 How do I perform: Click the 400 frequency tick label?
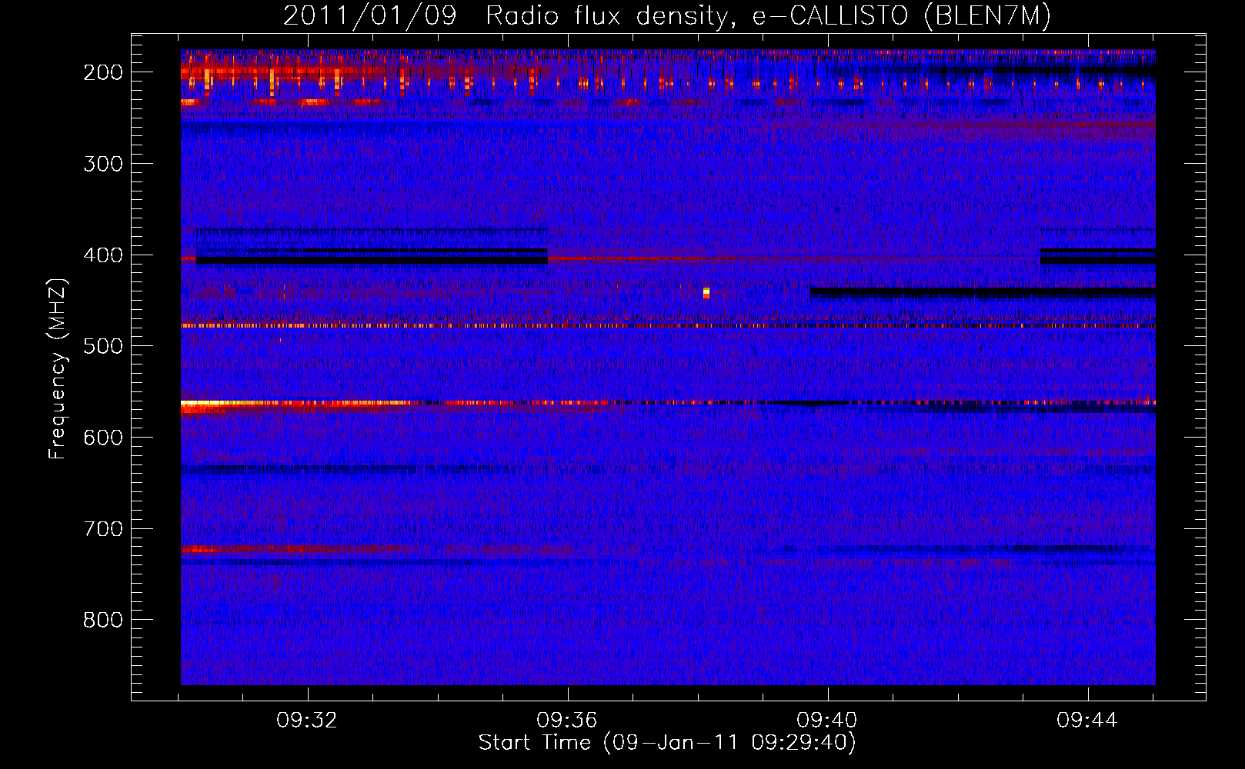pyautogui.click(x=102, y=255)
